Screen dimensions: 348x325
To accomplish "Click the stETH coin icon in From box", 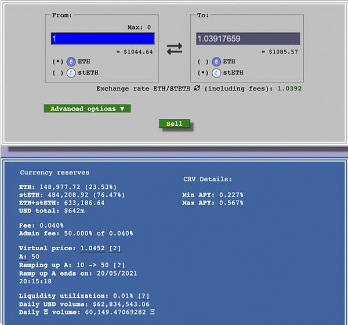I will tap(71, 73).
